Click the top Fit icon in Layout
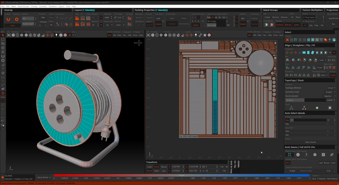This screenshot has width=339, height=185. tap(83, 18)
